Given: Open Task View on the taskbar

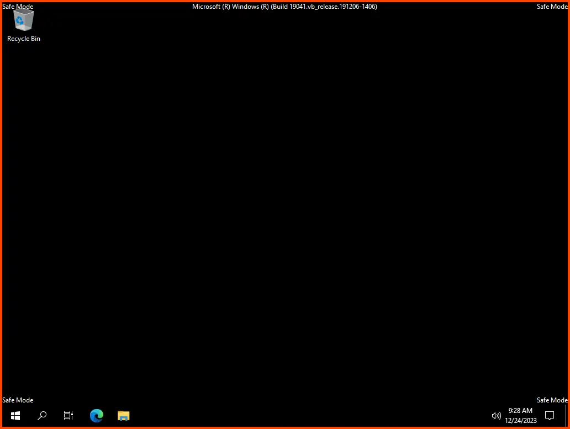Looking at the screenshot, I should tap(68, 416).
